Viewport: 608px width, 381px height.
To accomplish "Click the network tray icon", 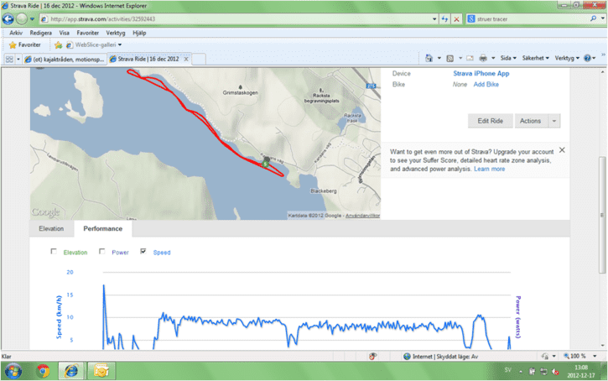I will click(543, 372).
